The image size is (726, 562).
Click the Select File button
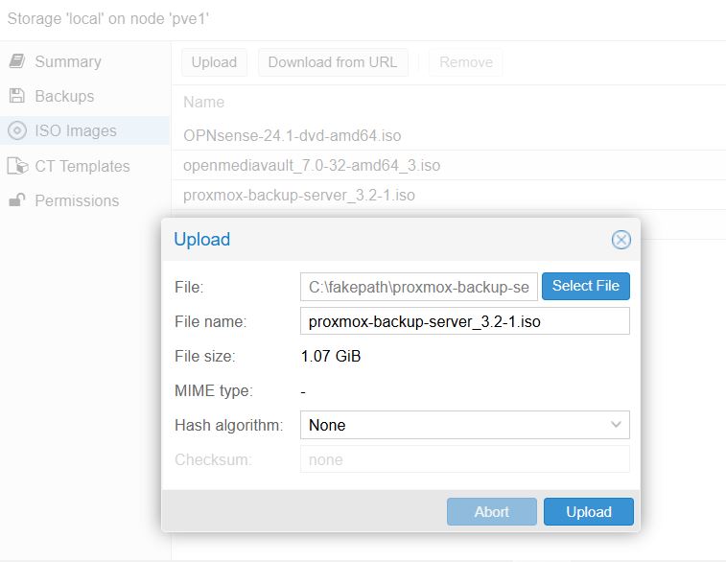tap(586, 286)
